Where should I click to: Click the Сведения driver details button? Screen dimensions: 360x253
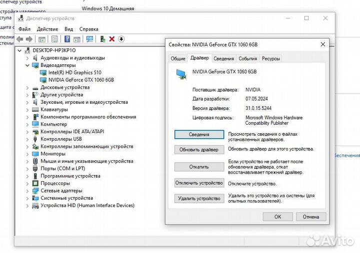point(199,135)
